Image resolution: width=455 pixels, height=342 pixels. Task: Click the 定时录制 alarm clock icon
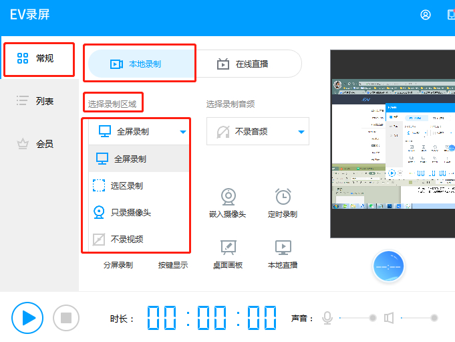(283, 196)
